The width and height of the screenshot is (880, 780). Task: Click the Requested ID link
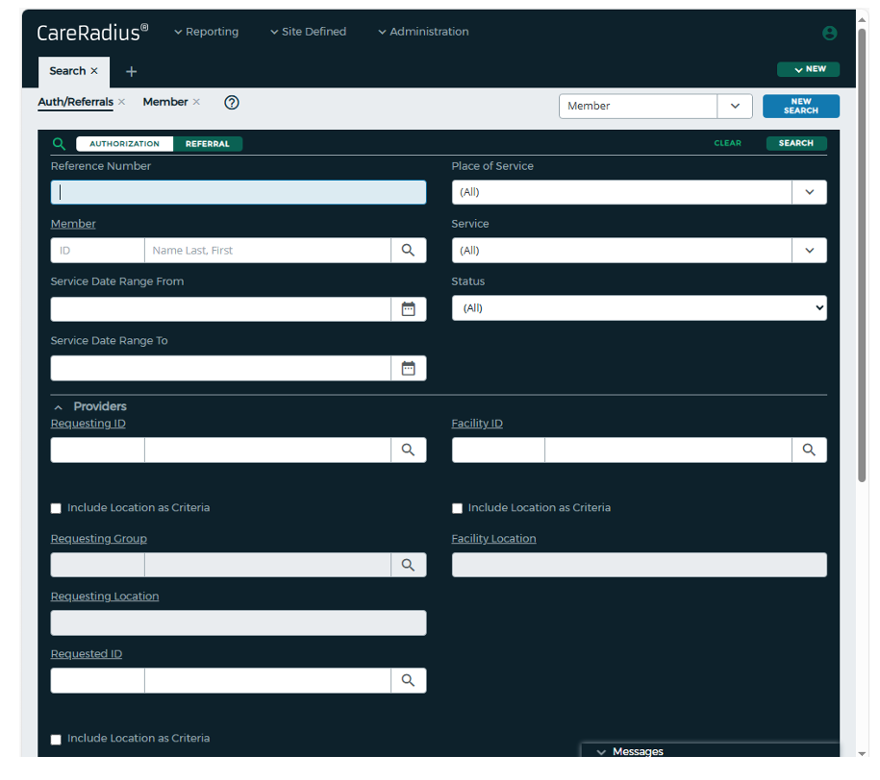pyautogui.click(x=87, y=654)
